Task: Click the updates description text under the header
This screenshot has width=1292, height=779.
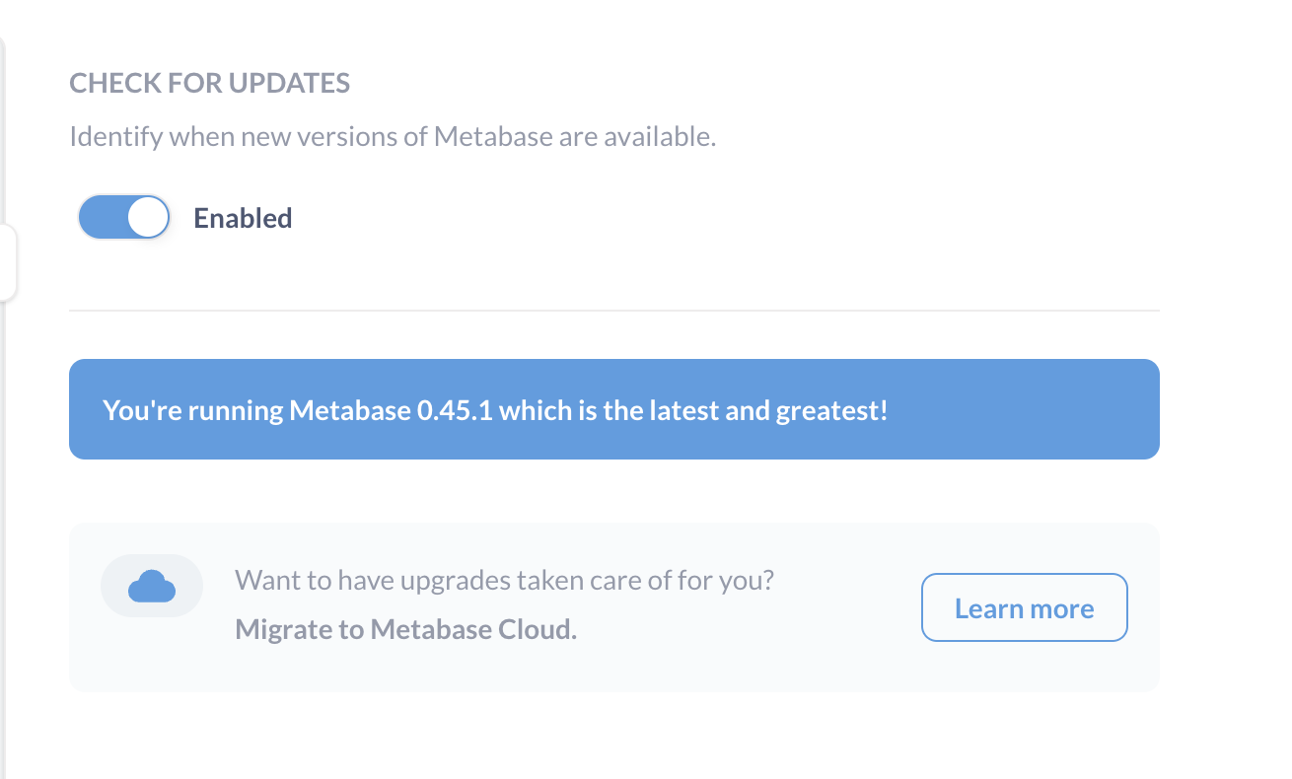Action: 395,136
